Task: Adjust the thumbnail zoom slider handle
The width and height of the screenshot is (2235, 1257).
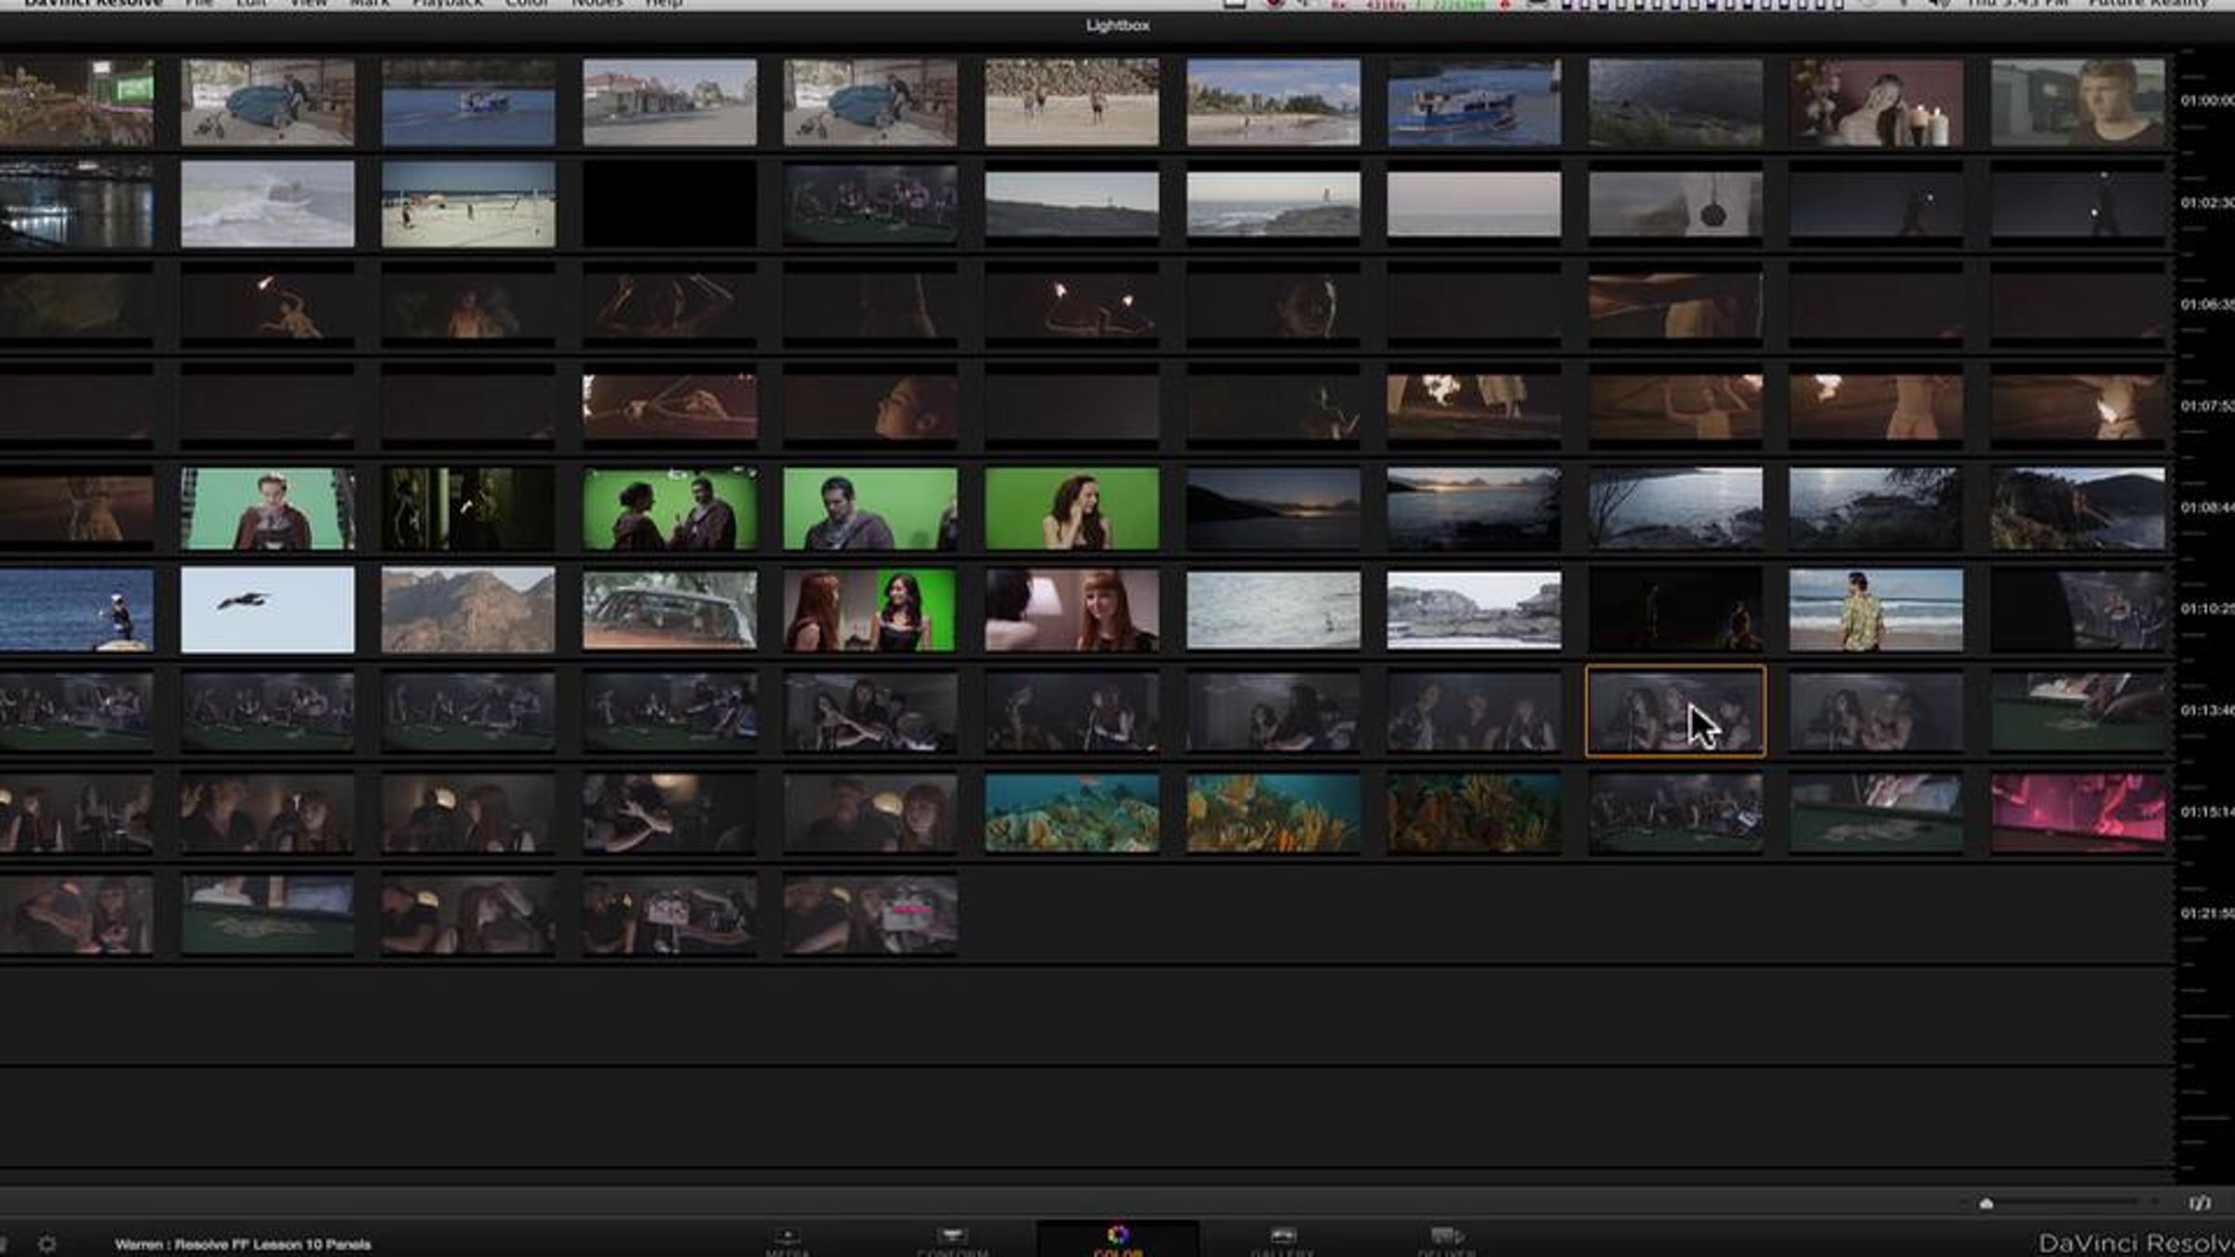Action: 1986,1203
